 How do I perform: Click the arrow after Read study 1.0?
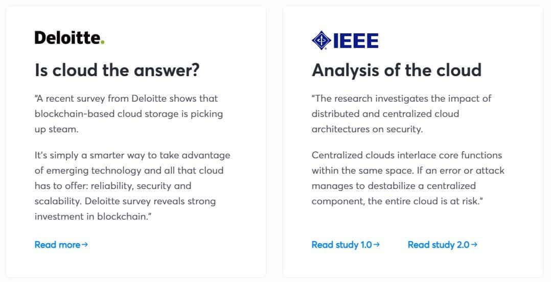(x=376, y=244)
